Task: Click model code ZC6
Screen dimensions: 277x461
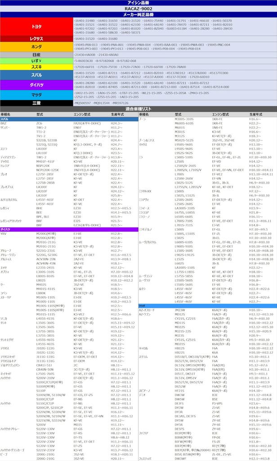Action: [x=39, y=123]
